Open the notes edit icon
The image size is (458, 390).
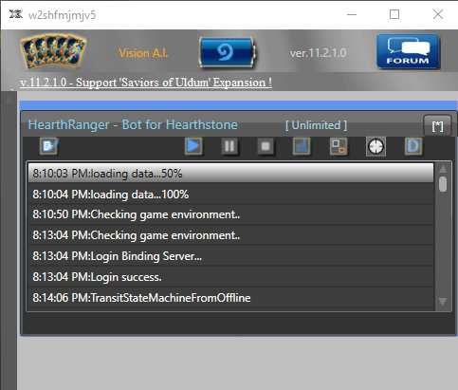click(49, 146)
